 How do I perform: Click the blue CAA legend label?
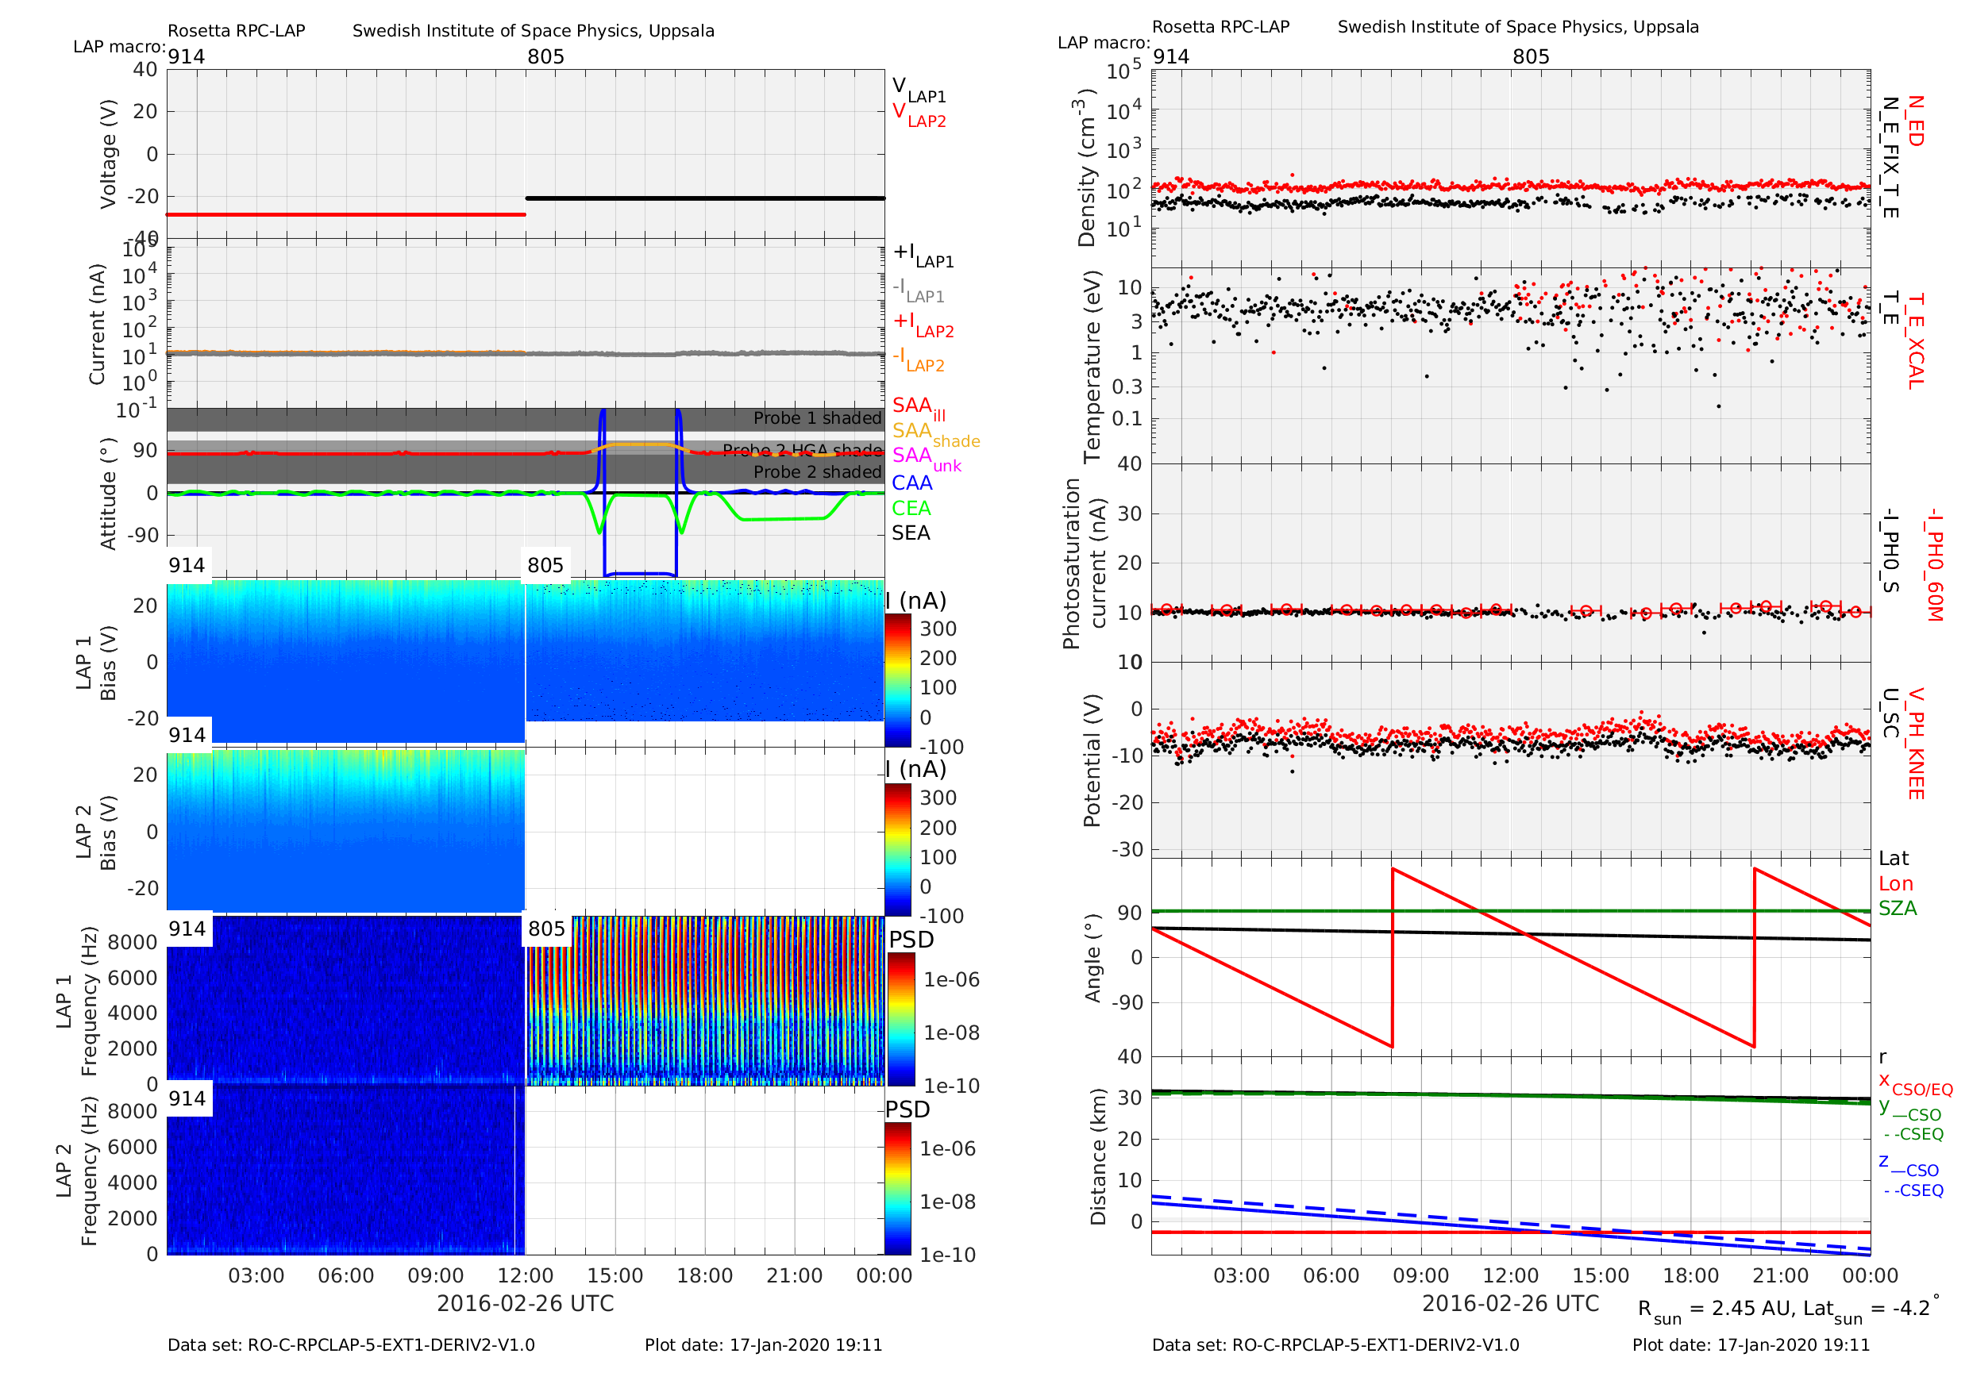(x=911, y=483)
